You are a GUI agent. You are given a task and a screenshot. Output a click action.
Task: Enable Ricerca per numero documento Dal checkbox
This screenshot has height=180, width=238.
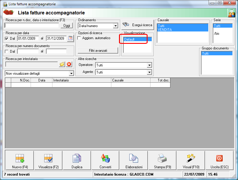(x=6, y=51)
